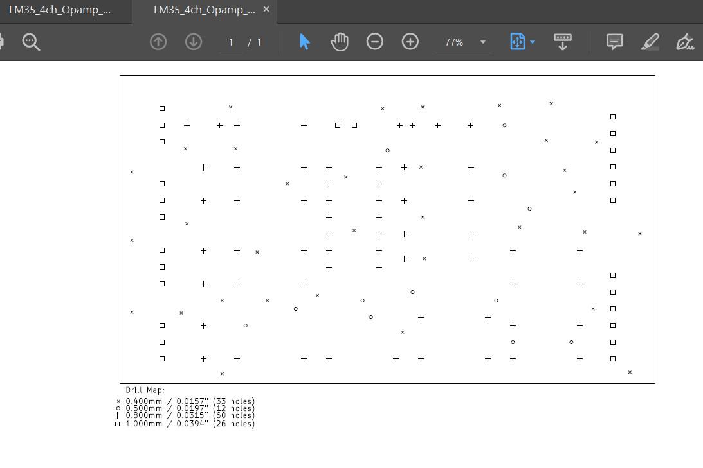Click the zoom in plus button

tap(410, 42)
